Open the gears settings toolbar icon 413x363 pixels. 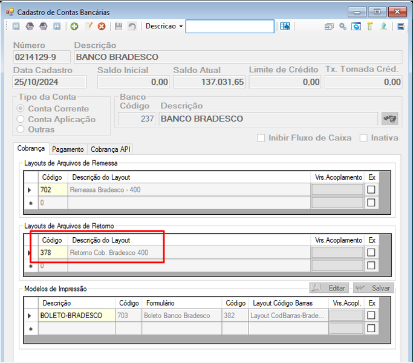(343, 27)
